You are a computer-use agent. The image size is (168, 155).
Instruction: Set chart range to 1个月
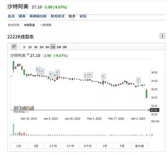tap(53, 146)
